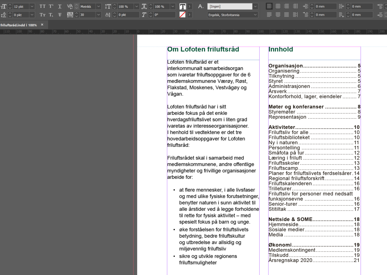
Task: Select align left paragraph alignment
Action: 269,6
